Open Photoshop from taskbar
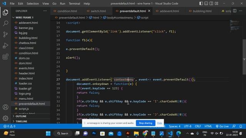This screenshot has width=246, height=138. [x=94, y=133]
